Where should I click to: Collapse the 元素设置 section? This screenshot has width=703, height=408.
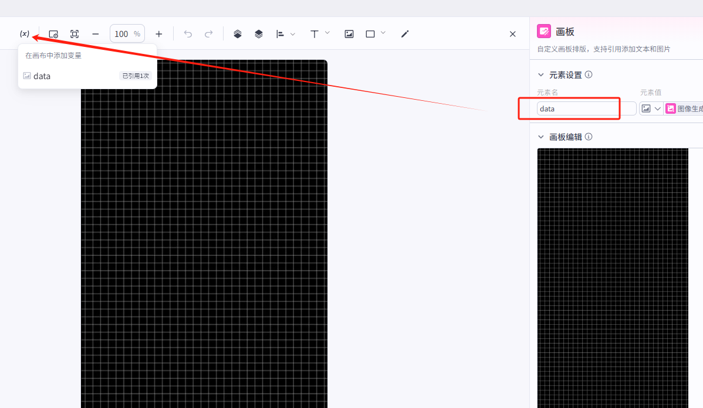(541, 75)
